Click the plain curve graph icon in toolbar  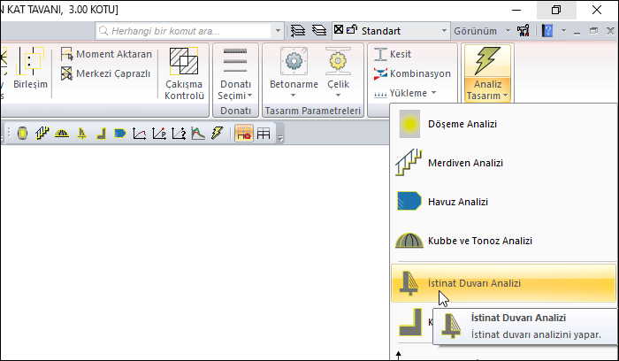coord(140,134)
